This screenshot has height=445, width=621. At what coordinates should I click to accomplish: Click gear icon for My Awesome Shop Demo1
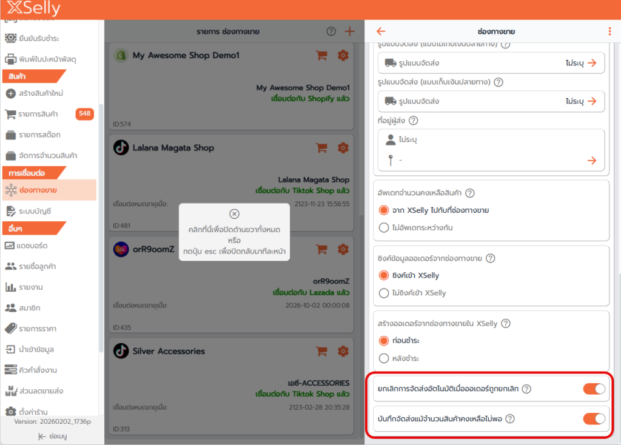(x=343, y=55)
